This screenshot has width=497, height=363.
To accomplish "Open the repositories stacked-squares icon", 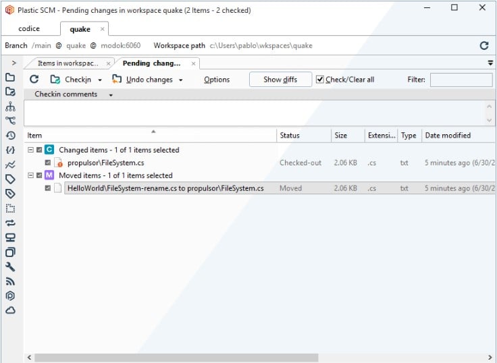I will point(10,252).
